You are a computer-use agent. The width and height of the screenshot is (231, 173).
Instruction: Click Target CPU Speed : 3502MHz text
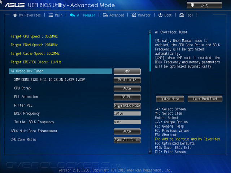[x=34, y=36]
